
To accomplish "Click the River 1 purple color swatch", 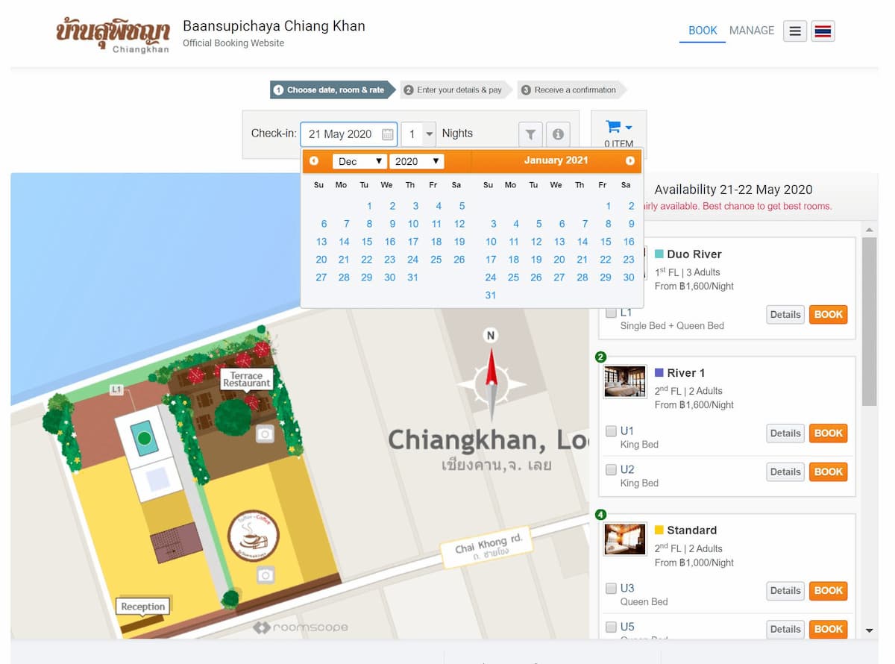I will click(659, 373).
